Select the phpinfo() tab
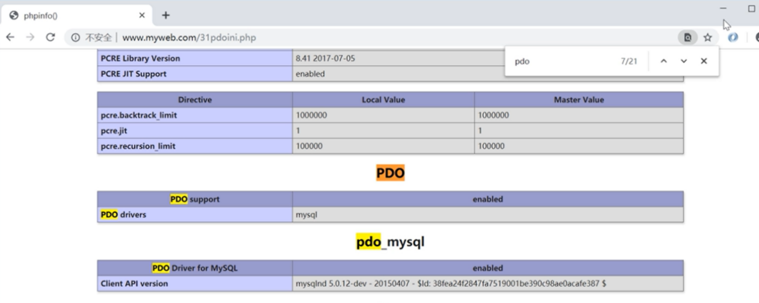This screenshot has width=759, height=303. (77, 15)
